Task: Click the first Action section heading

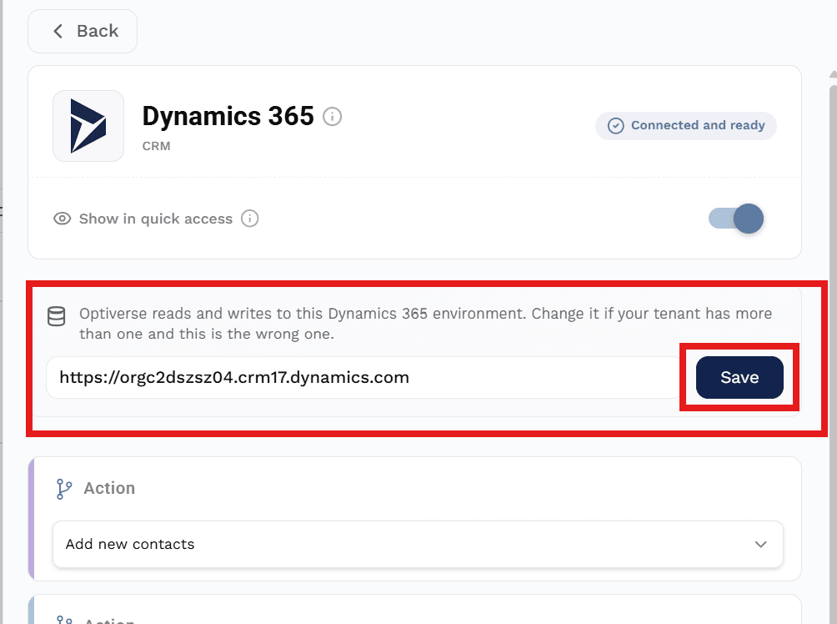Action: [x=109, y=488]
